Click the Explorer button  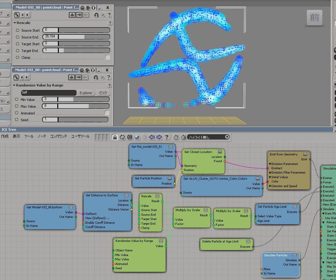[86, 93]
